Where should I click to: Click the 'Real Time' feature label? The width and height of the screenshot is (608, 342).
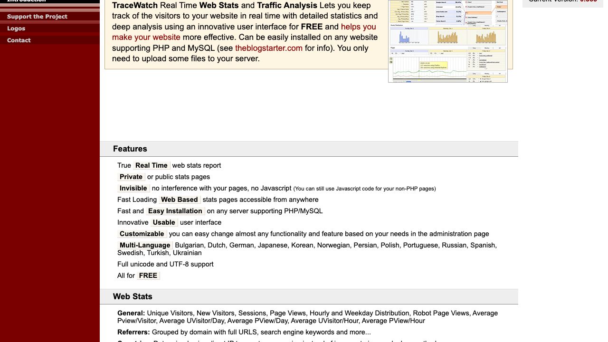pyautogui.click(x=151, y=165)
